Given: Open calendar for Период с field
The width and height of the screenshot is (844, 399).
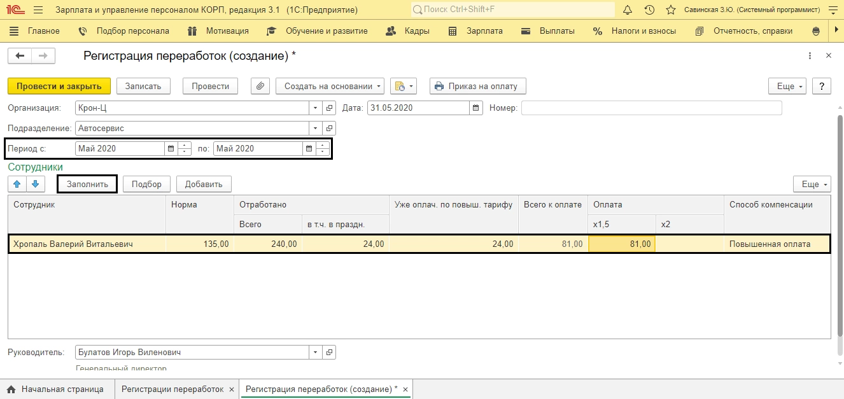Looking at the screenshot, I should [171, 149].
